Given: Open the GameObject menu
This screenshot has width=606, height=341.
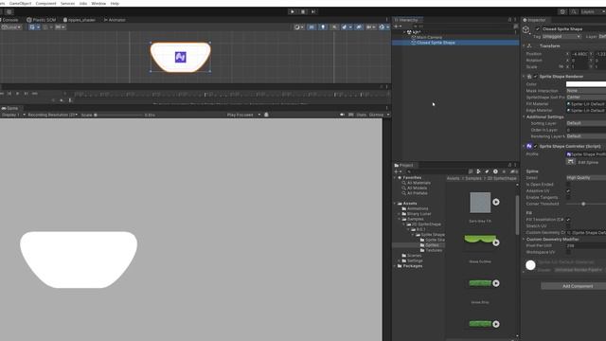Looking at the screenshot, I should tap(20, 3).
